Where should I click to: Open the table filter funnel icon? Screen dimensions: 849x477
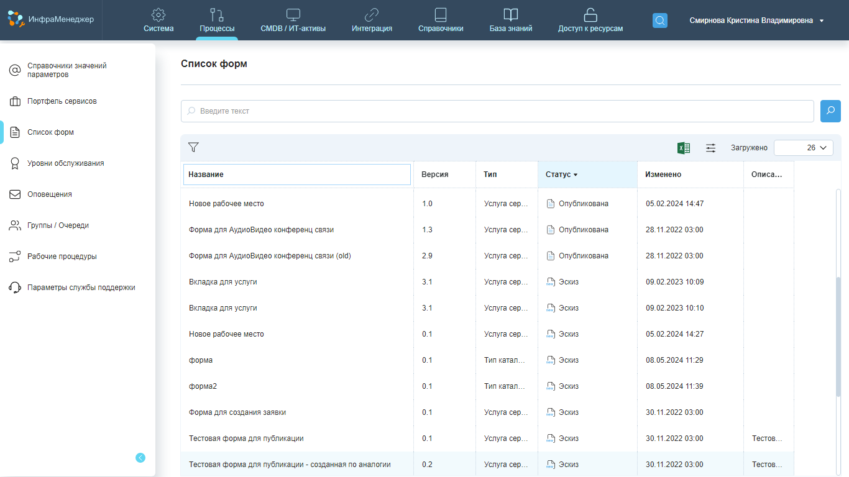click(193, 147)
